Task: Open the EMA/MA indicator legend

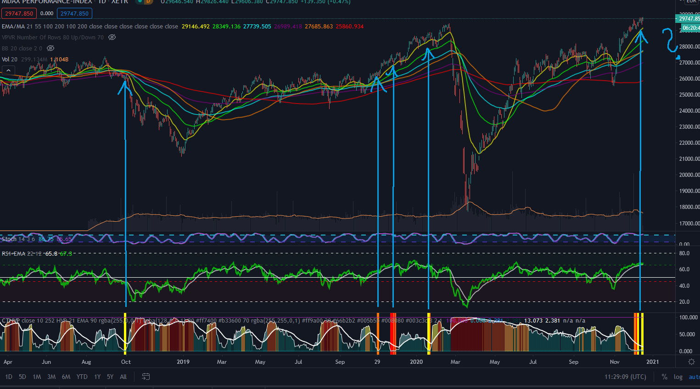Action: coord(90,27)
